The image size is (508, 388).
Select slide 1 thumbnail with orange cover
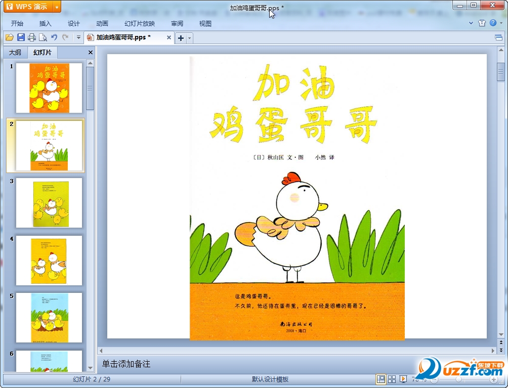(49, 88)
